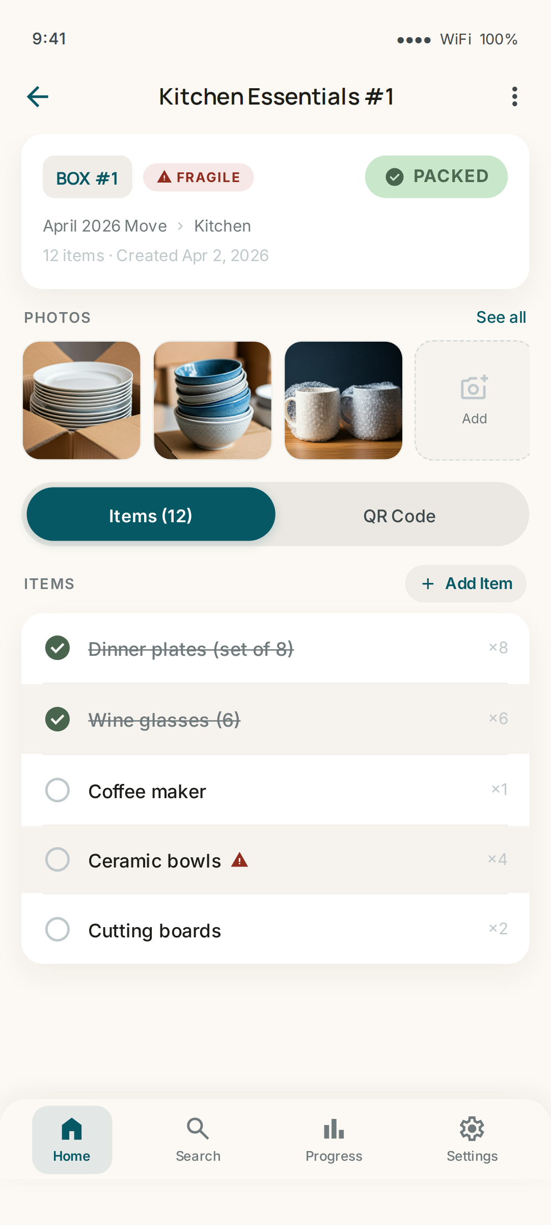551x1225 pixels.
Task: Open the See all photos link
Action: [x=501, y=317]
